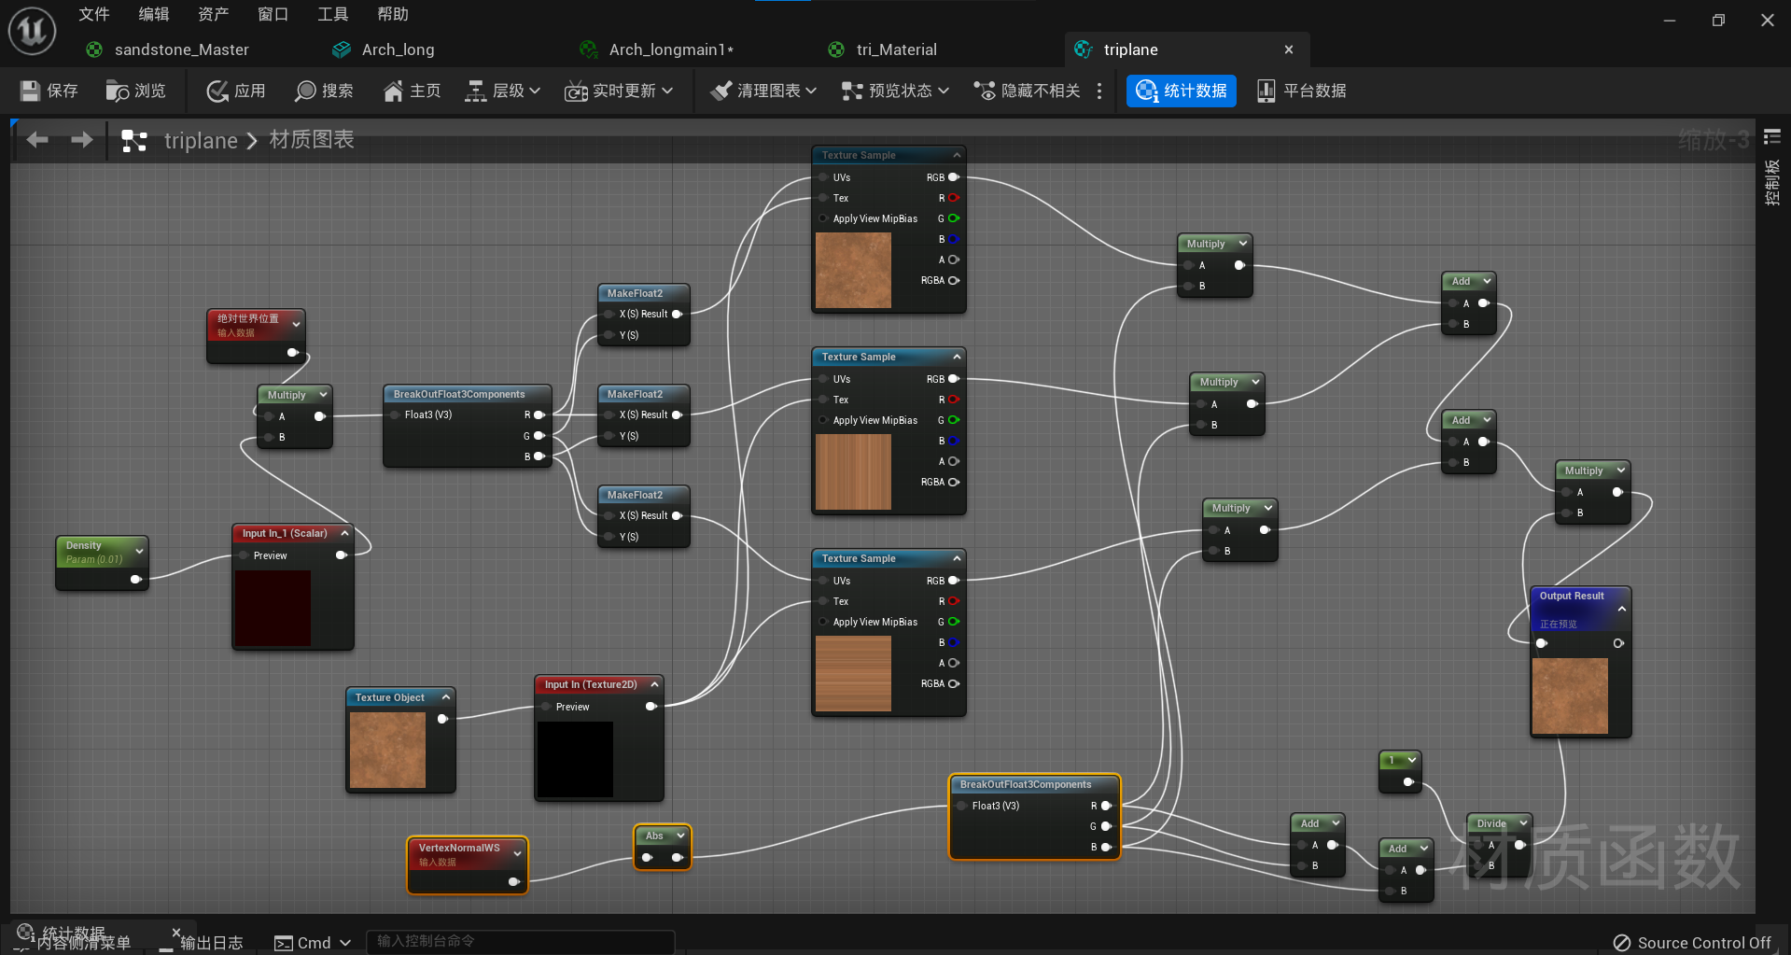Switch to the tri_Material tab
Viewport: 1791px width, 955px height.
point(884,49)
